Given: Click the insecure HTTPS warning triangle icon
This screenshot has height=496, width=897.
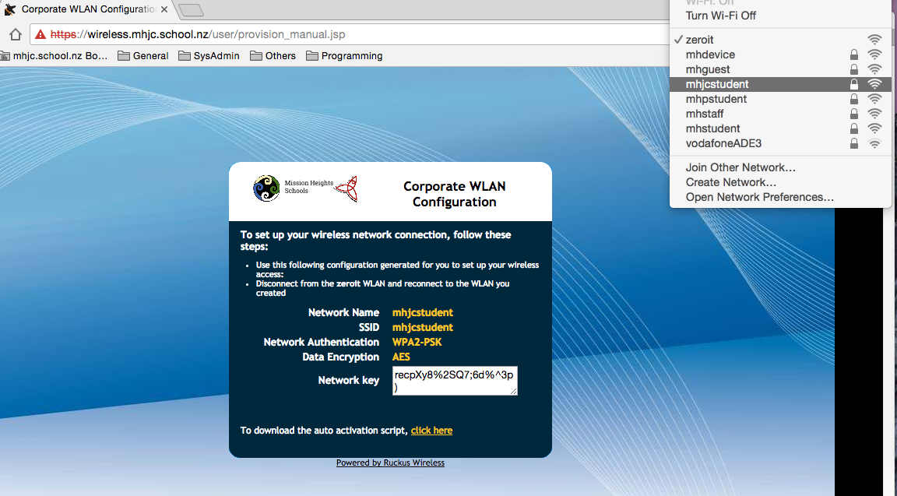Looking at the screenshot, I should pyautogui.click(x=40, y=34).
